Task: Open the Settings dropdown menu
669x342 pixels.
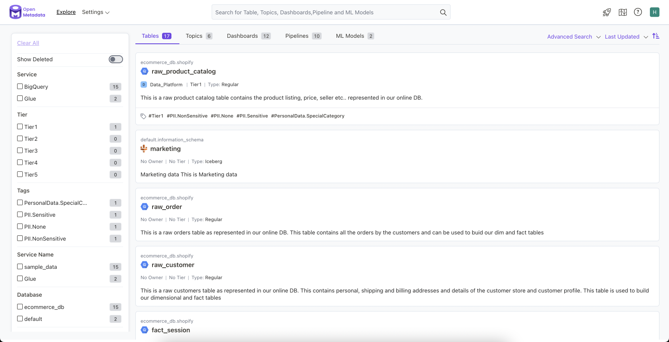Action: (x=96, y=12)
